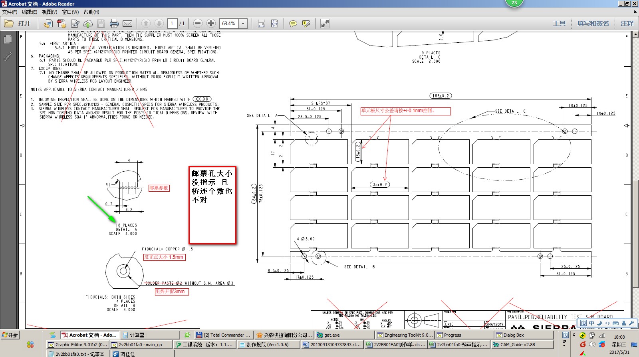This screenshot has width=639, height=357.
Task: Click the page number field
Action: pyautogui.click(x=172, y=24)
